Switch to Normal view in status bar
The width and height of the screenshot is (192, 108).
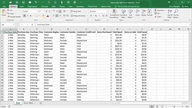click(x=151, y=106)
